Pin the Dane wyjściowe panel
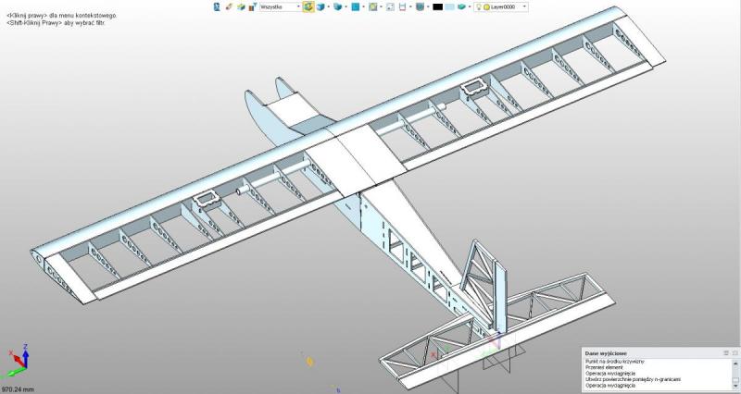Viewport: 741px width, 394px height. tap(725, 353)
